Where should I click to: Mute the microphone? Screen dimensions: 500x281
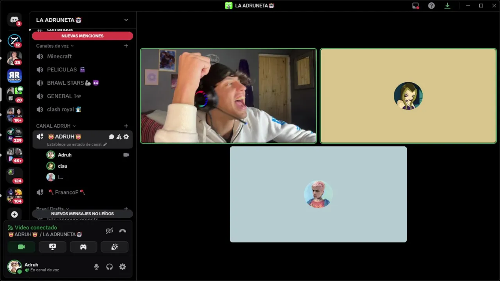coord(96,267)
